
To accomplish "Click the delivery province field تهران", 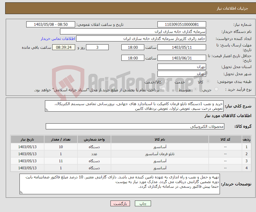I will (x=182, y=67).
